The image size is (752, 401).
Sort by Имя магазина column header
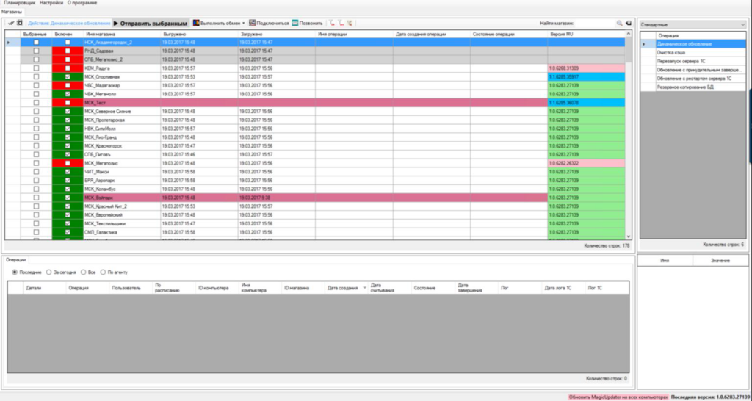[x=122, y=34]
